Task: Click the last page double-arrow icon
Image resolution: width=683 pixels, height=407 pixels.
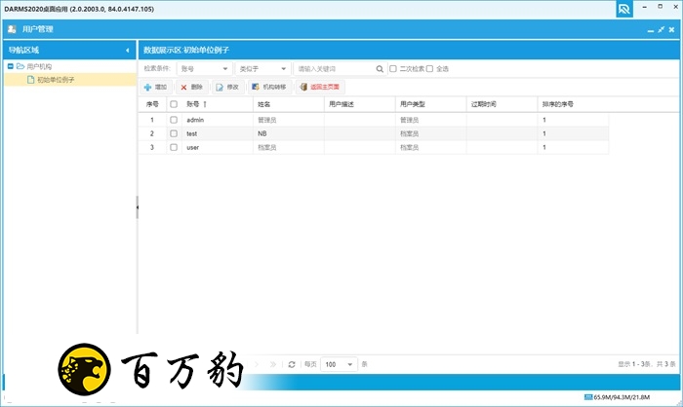Action: coord(273,364)
